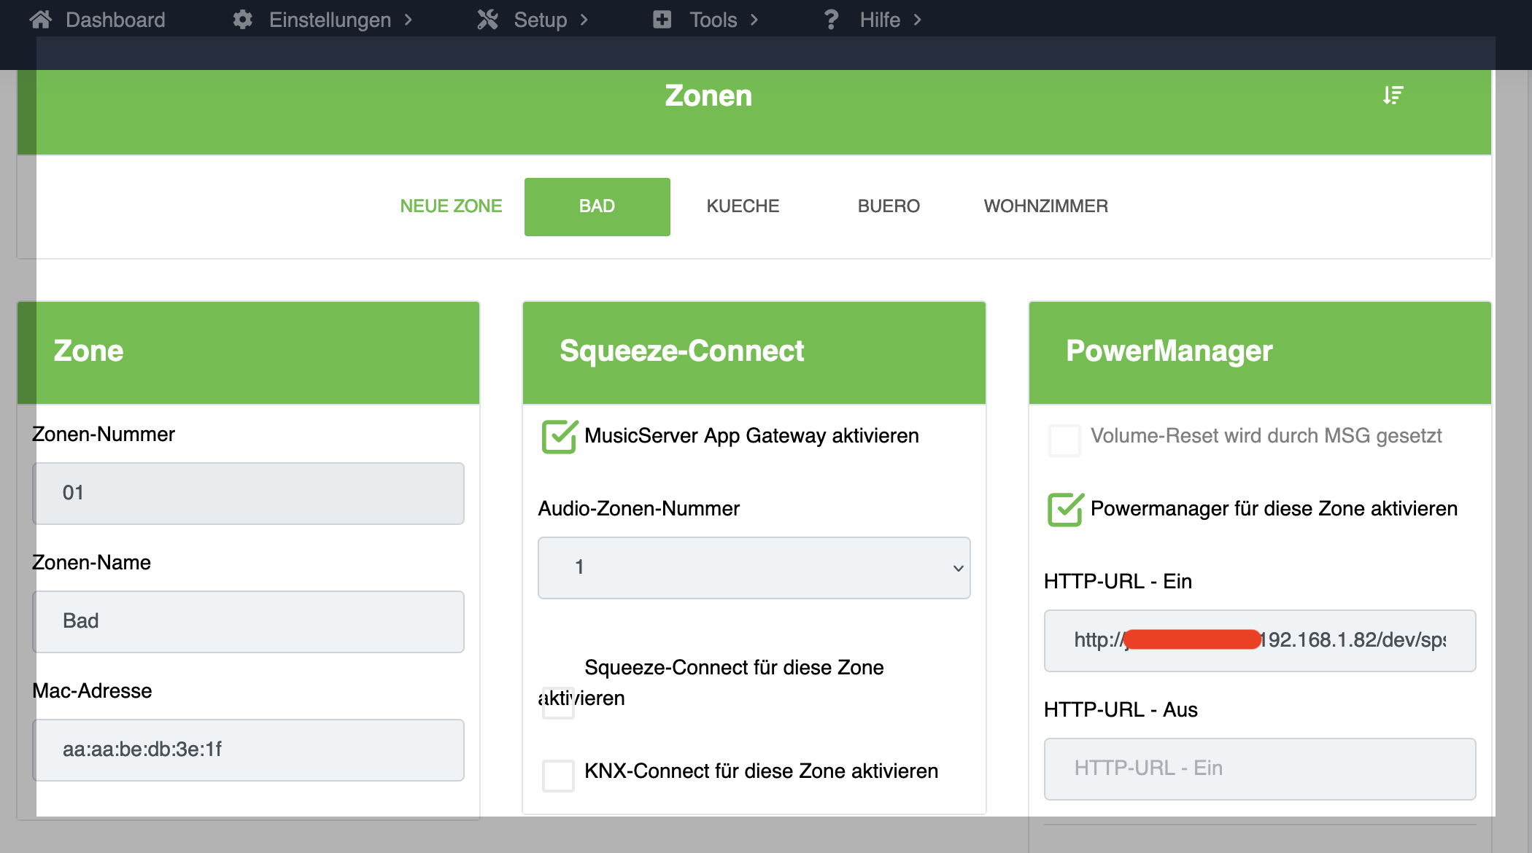1532x853 pixels.
Task: Uncheck Powermanager für diese Zone aktivieren
Action: pos(1065,510)
